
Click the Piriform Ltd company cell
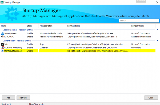[136, 47]
